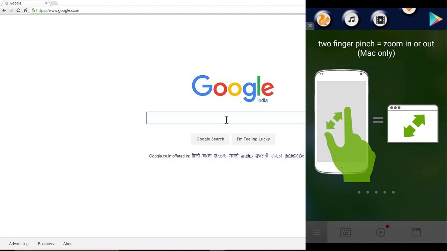Open the UC Browser app icon
The image size is (447, 251).
324,19
